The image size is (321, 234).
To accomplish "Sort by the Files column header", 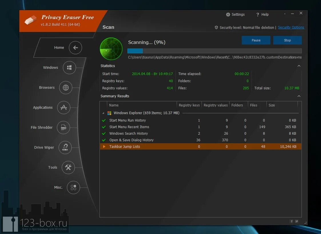I will pos(257,105).
